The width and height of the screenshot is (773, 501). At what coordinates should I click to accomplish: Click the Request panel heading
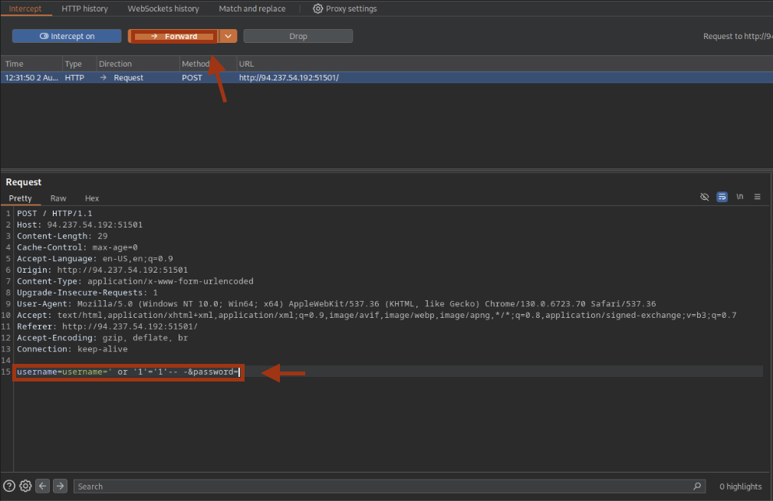pos(24,182)
